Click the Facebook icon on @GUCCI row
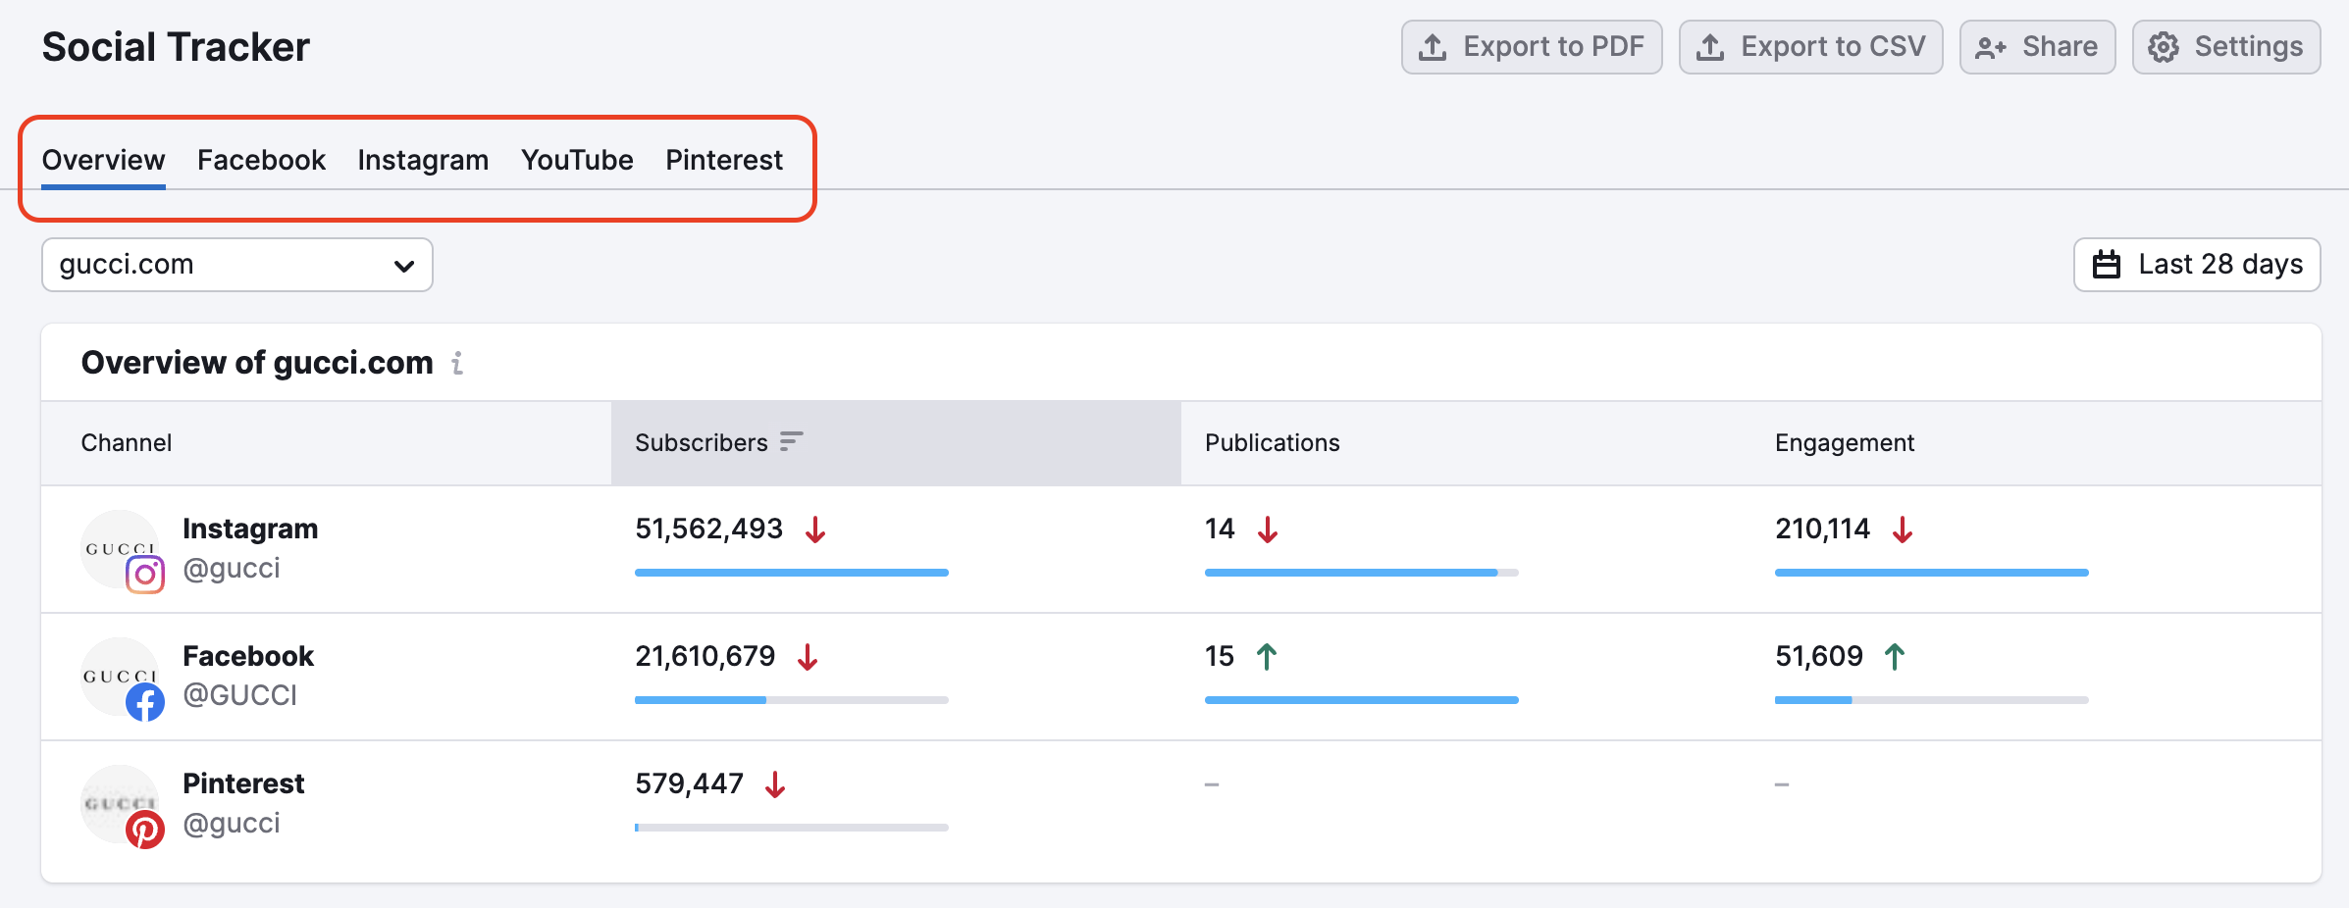Viewport: 2349px width, 908px height. pos(145,701)
